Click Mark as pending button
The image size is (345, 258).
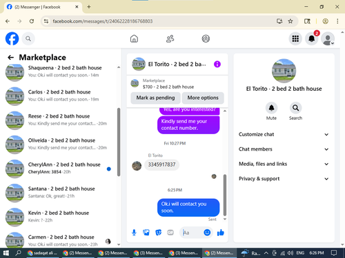[155, 98]
